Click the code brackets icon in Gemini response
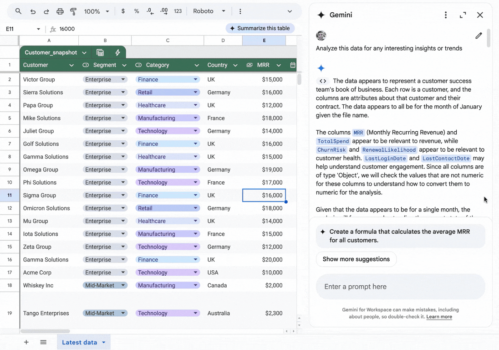This screenshot has height=350, width=499. coord(323,81)
